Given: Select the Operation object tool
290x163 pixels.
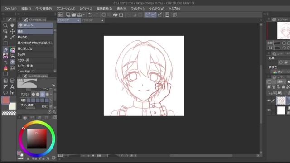Looking at the screenshot, I should point(5,31).
